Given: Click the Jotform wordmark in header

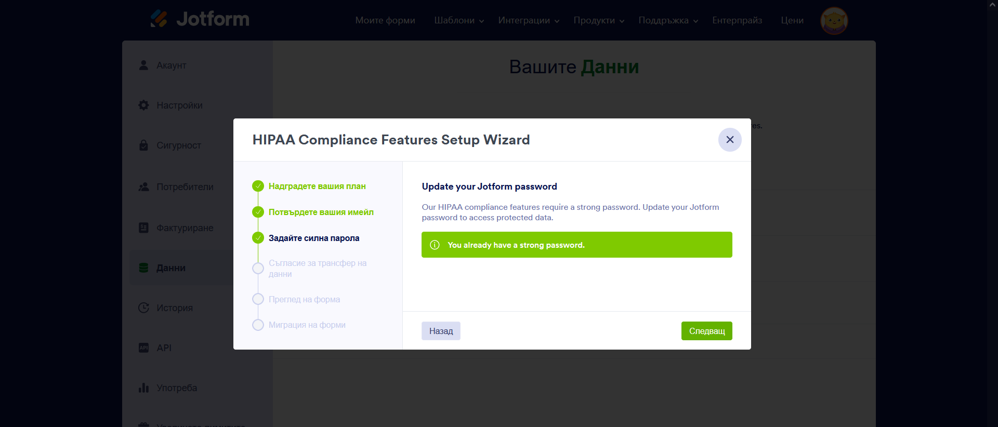Looking at the screenshot, I should [x=213, y=19].
